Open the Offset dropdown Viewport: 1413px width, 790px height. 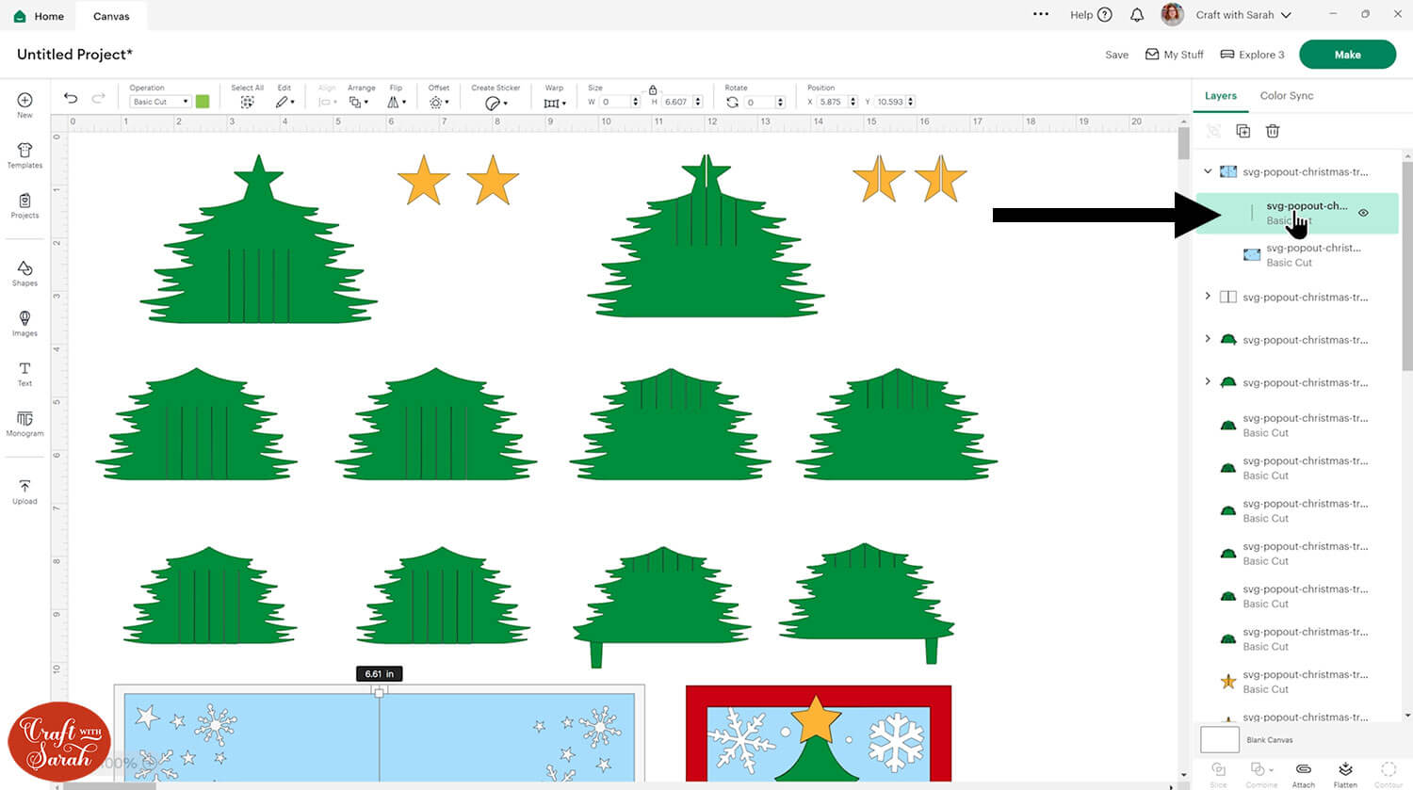tap(439, 102)
